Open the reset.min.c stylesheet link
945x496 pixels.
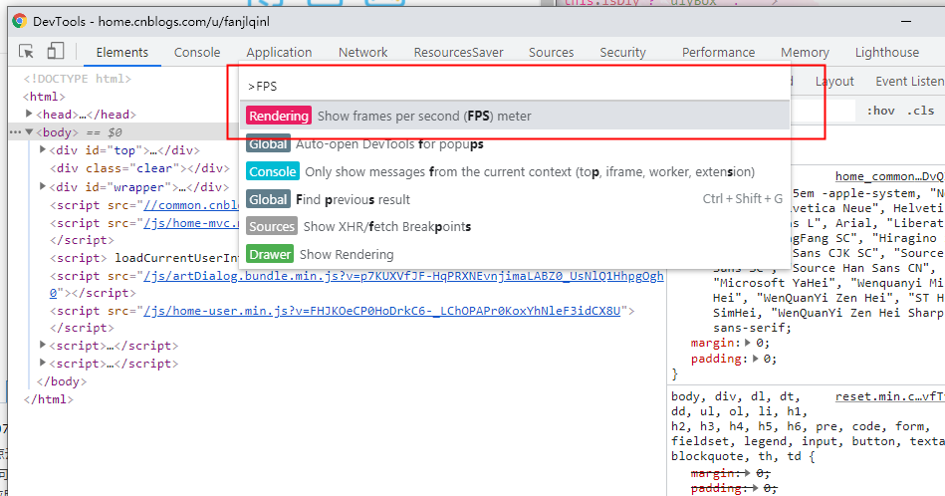889,396
